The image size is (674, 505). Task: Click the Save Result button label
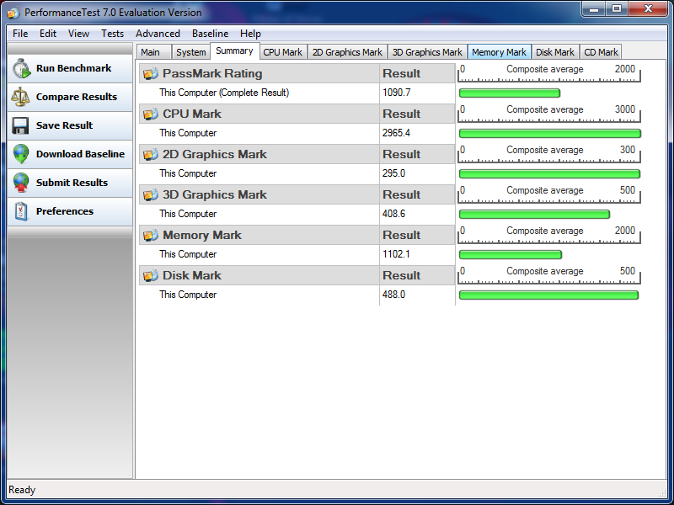[x=65, y=125]
